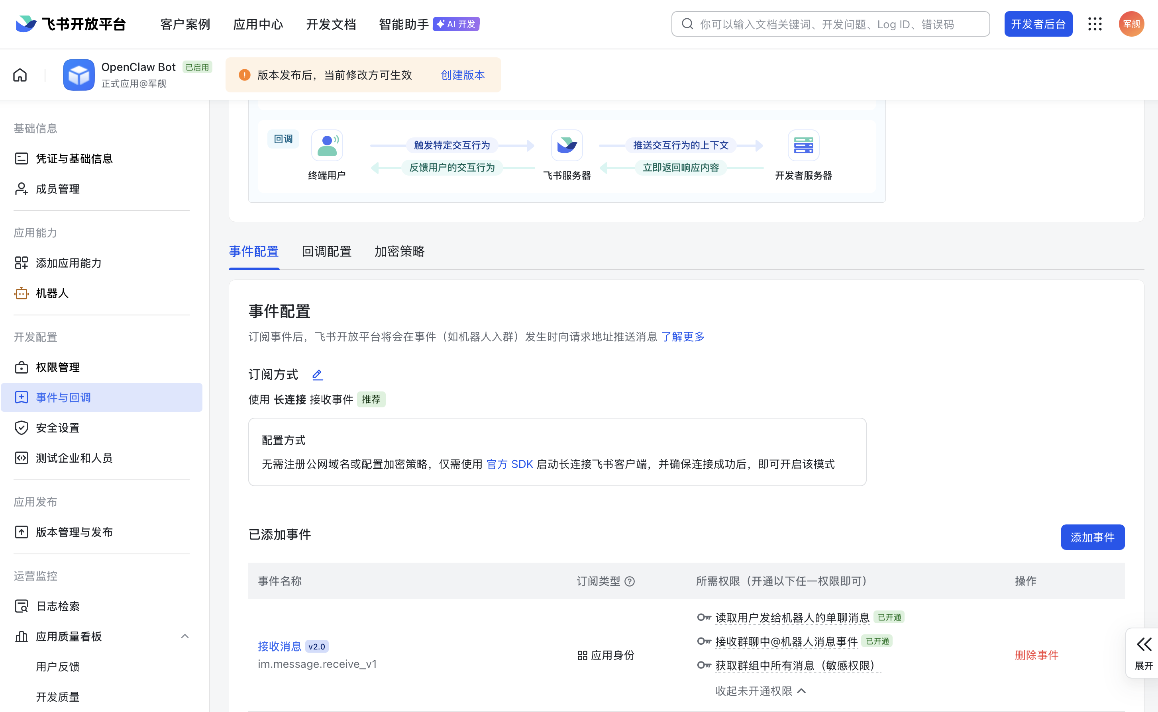Image resolution: width=1158 pixels, height=712 pixels.
Task: Click the pencil edit icon beside 订阅方式
Action: pyautogui.click(x=318, y=375)
